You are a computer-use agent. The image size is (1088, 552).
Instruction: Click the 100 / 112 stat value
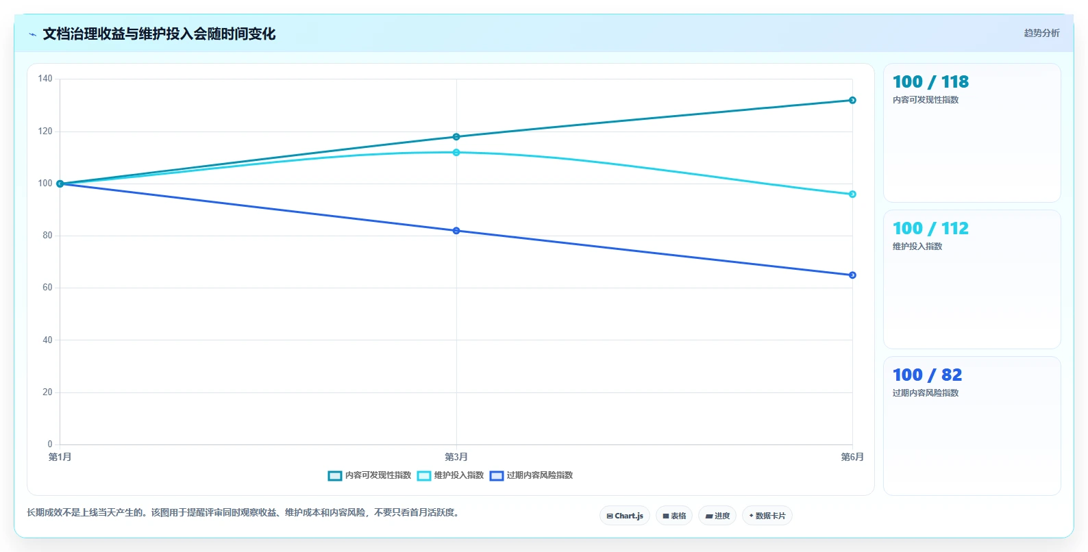[x=930, y=229]
